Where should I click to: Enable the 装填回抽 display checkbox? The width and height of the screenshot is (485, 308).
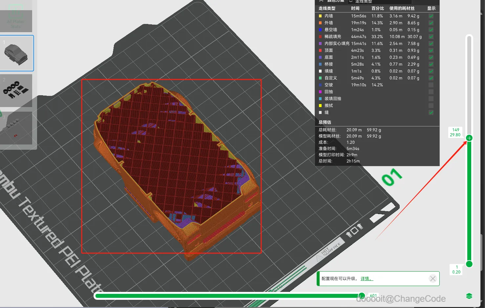click(431, 99)
